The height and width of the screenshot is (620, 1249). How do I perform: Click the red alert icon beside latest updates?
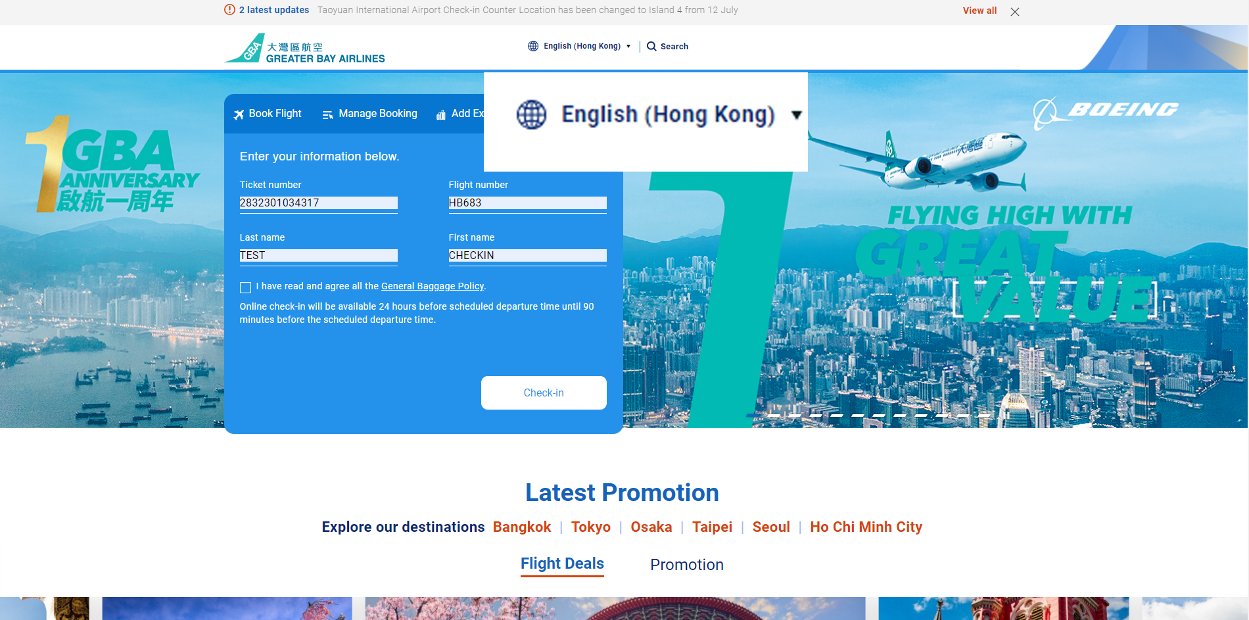(x=229, y=10)
